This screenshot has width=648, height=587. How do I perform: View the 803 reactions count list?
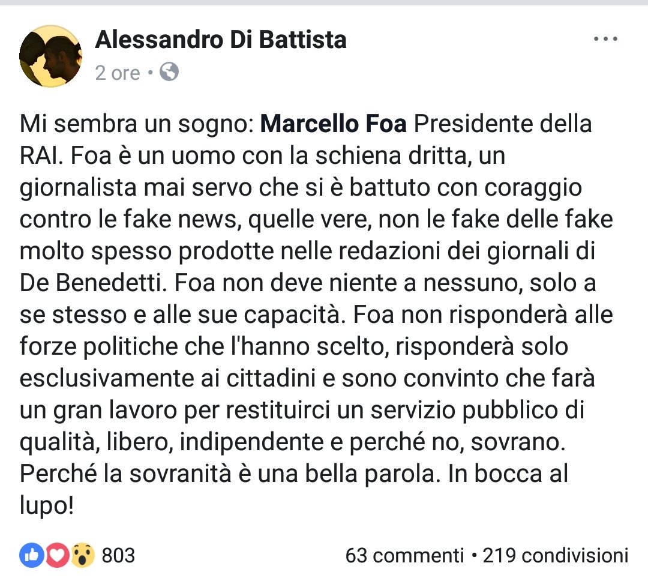(118, 555)
